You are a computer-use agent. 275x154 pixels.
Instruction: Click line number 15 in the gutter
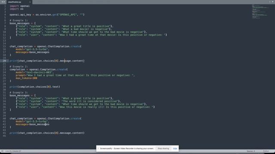[x=4, y=47]
